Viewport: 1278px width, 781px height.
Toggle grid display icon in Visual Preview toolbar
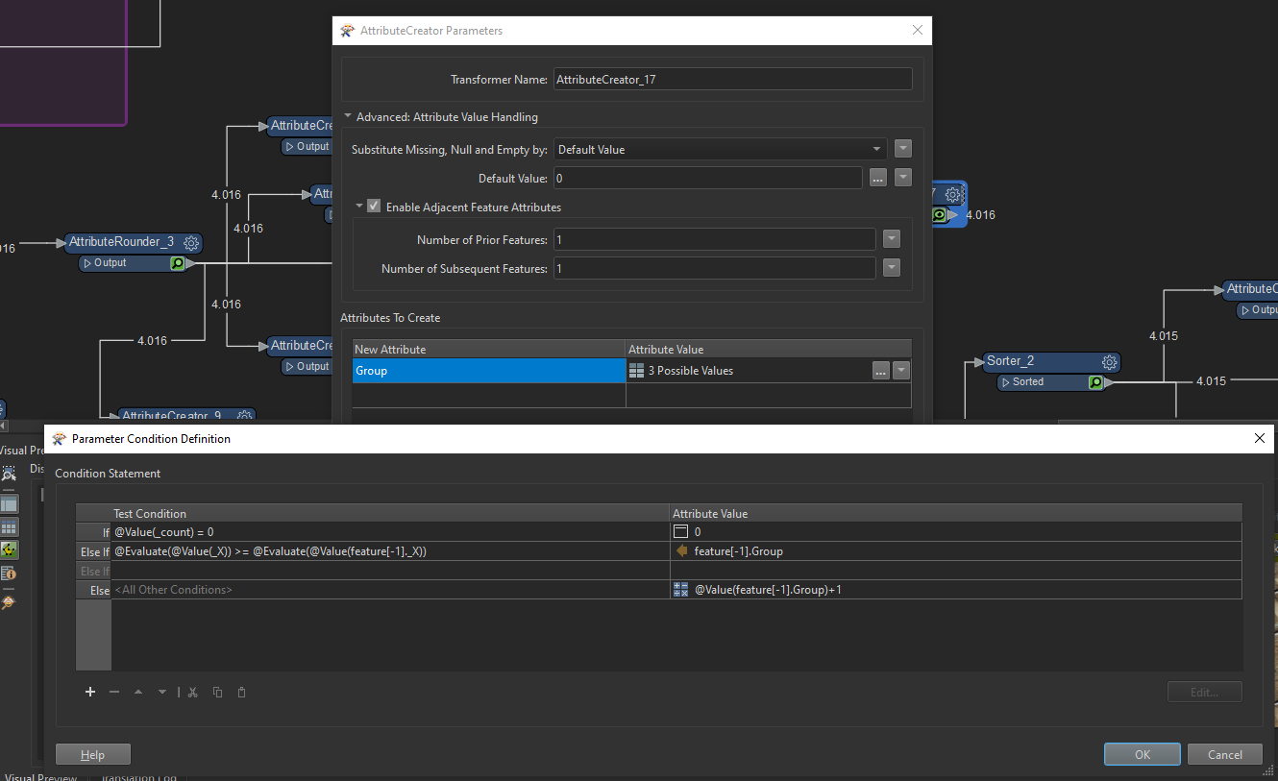(x=9, y=527)
